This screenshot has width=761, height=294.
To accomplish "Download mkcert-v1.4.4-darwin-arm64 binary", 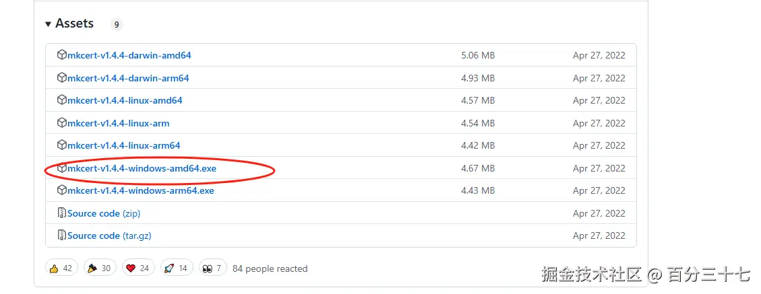I will pos(128,78).
